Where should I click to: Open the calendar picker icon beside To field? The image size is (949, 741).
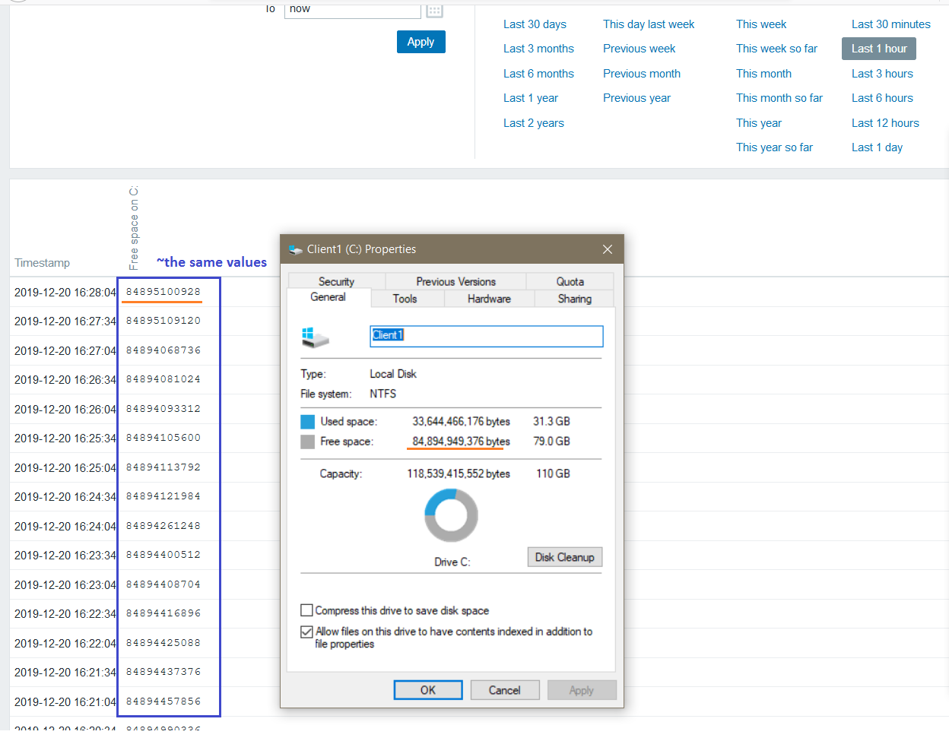(434, 11)
